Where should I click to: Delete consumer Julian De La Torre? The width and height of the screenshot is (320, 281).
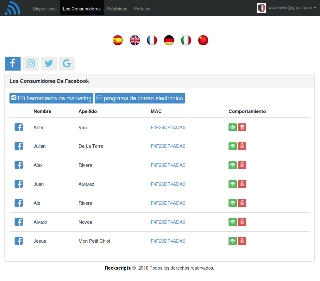242,146
